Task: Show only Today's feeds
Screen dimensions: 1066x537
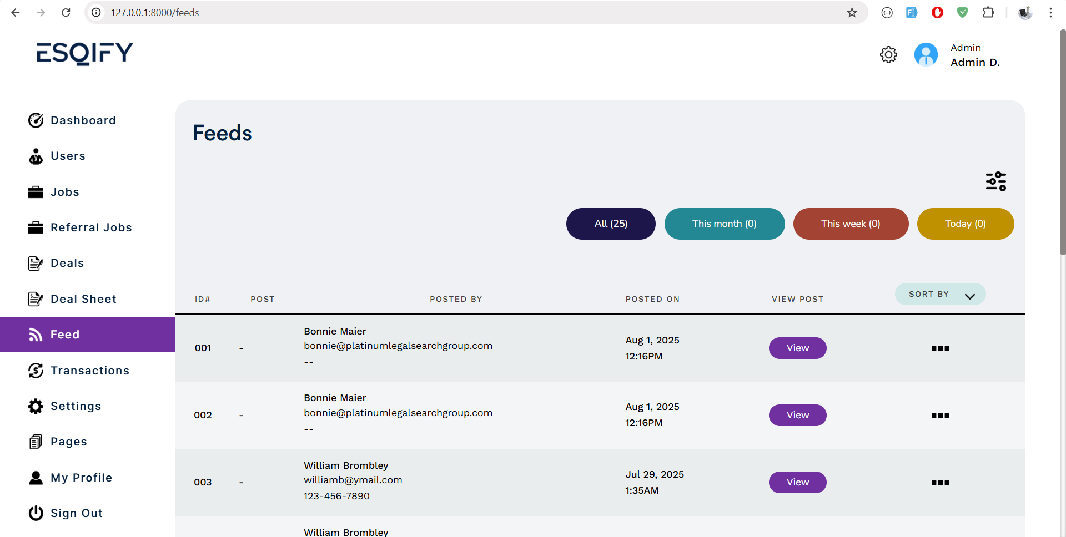Action: 965,224
